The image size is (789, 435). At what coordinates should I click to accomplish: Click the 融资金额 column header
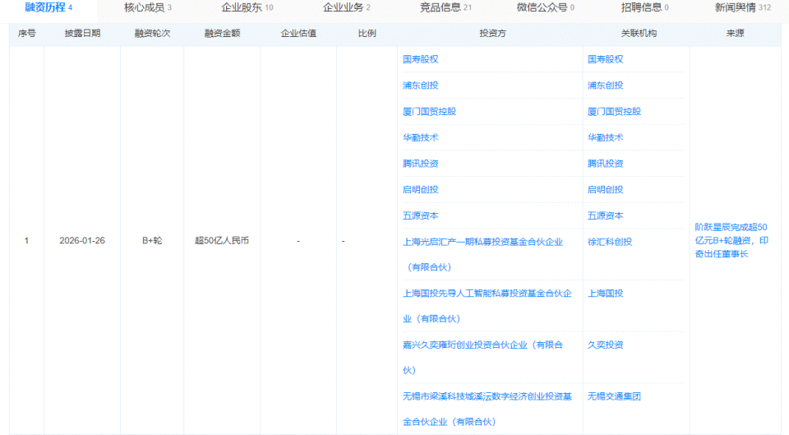tap(222, 34)
